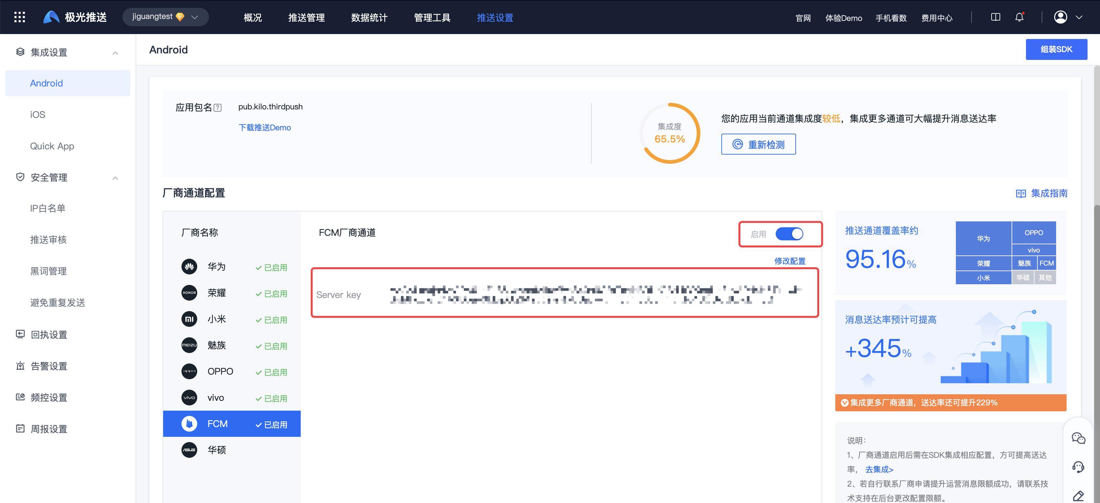Screen dimensions: 1100x503
Task: Open the 管理工具 top menu
Action: [432, 17]
